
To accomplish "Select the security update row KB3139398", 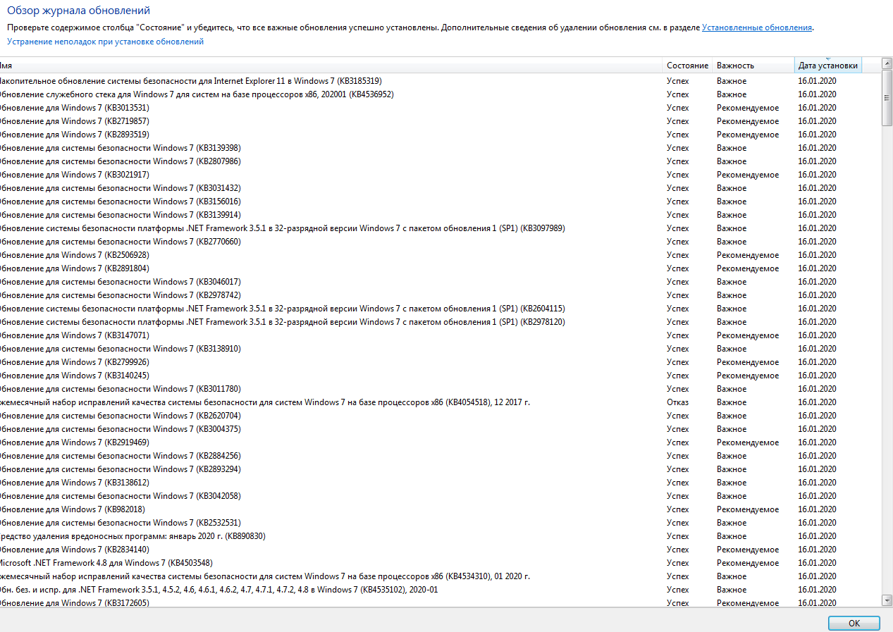I will 441,148.
